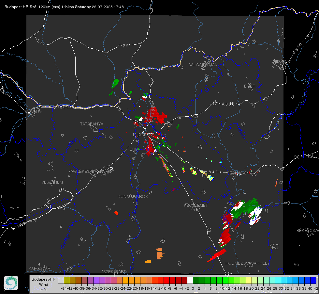Pick the bright red swatch between -10 and -8

[167, 280]
